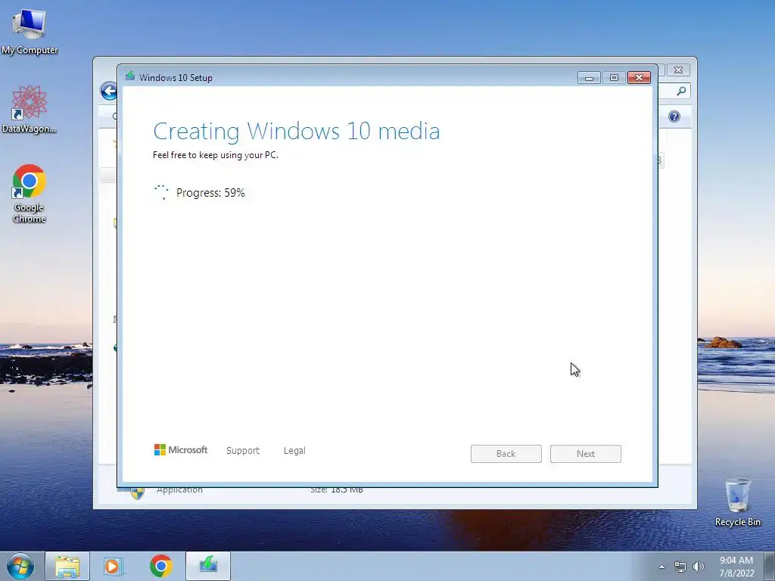Open the Windows Start menu
This screenshot has width=775, height=581.
(x=20, y=566)
